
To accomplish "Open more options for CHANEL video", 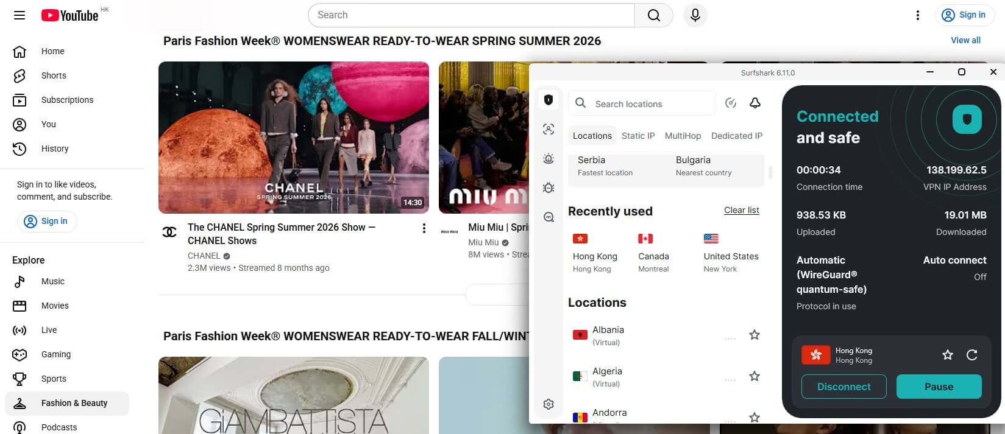I will [x=424, y=228].
